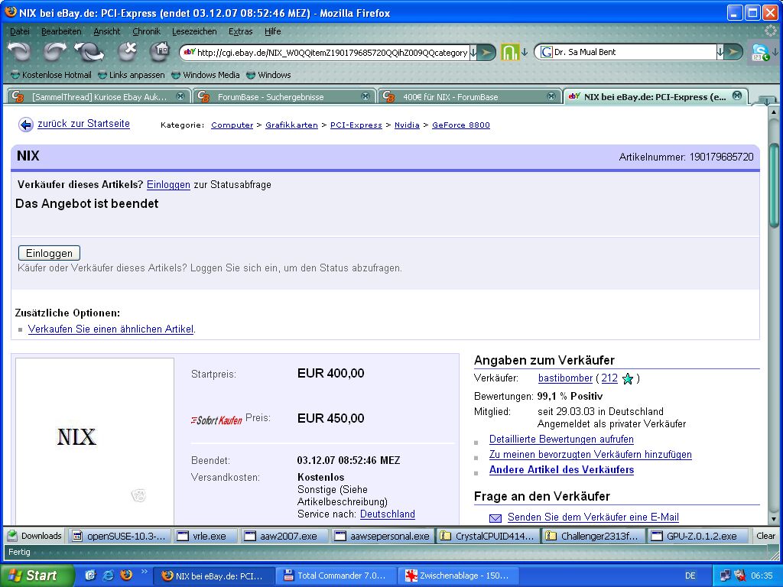
Task: Open the Datei menu
Action: (19, 31)
